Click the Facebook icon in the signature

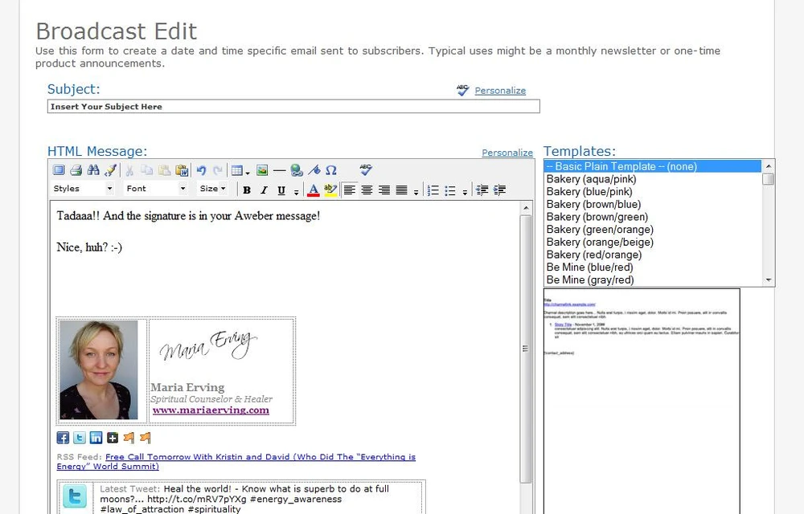(63, 438)
